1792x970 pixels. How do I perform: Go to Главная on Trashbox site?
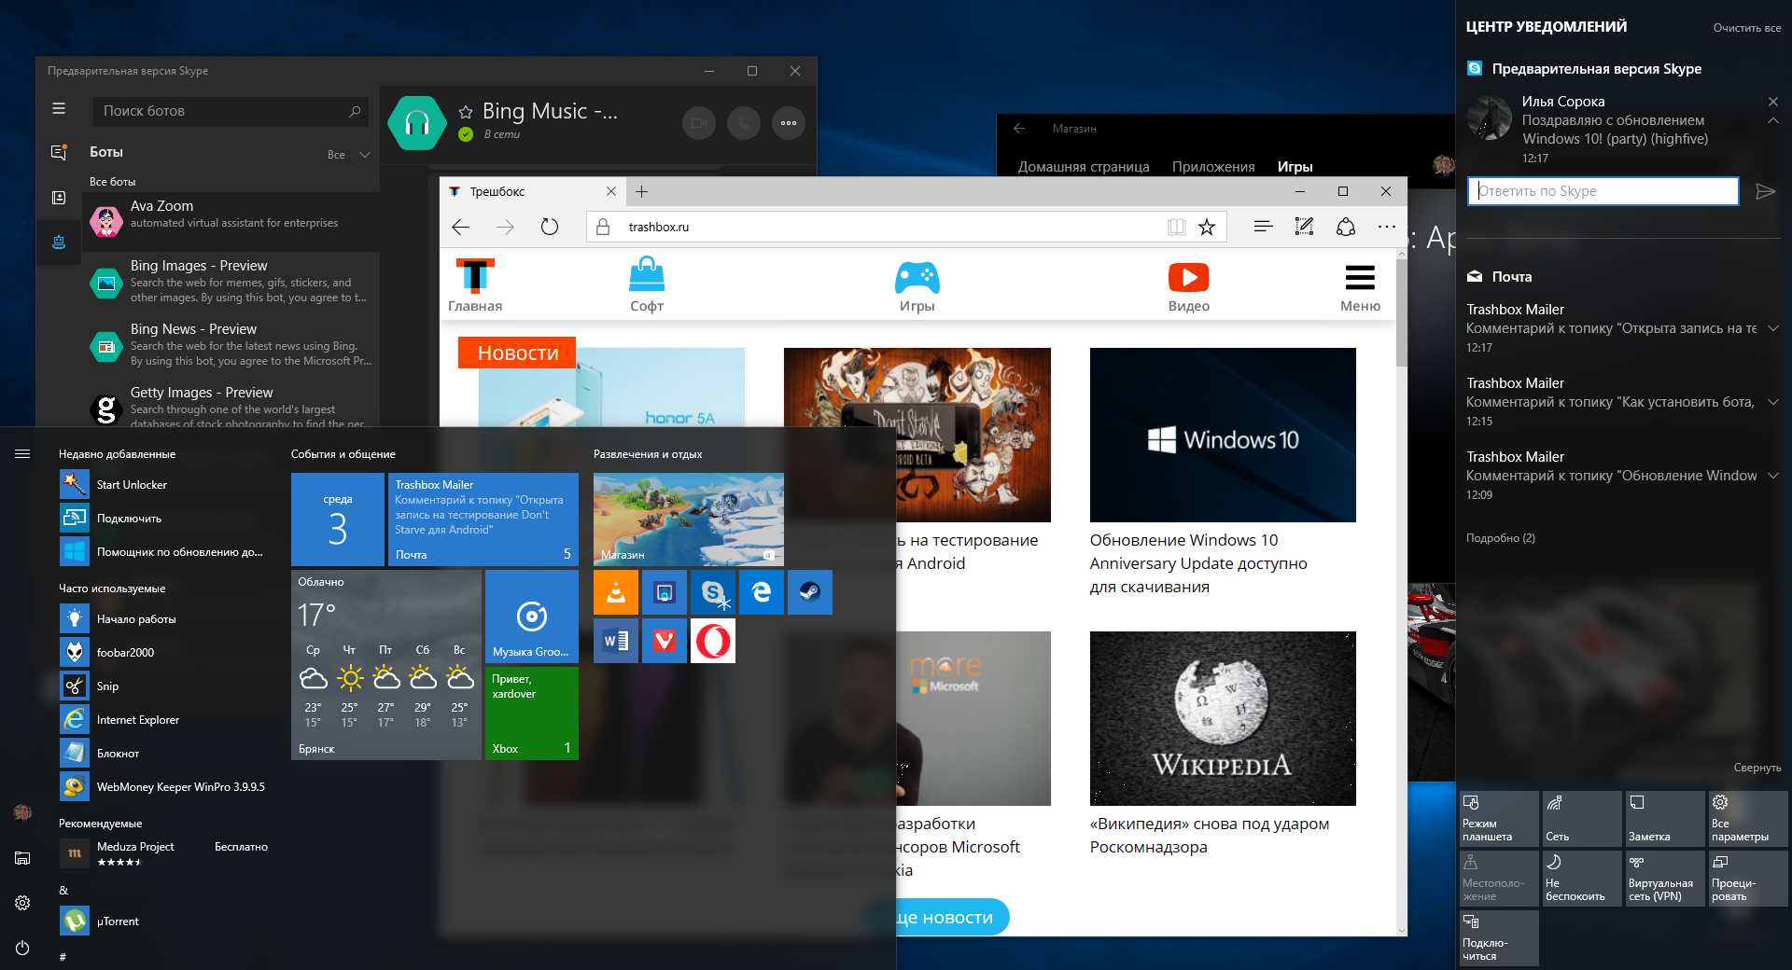(475, 285)
